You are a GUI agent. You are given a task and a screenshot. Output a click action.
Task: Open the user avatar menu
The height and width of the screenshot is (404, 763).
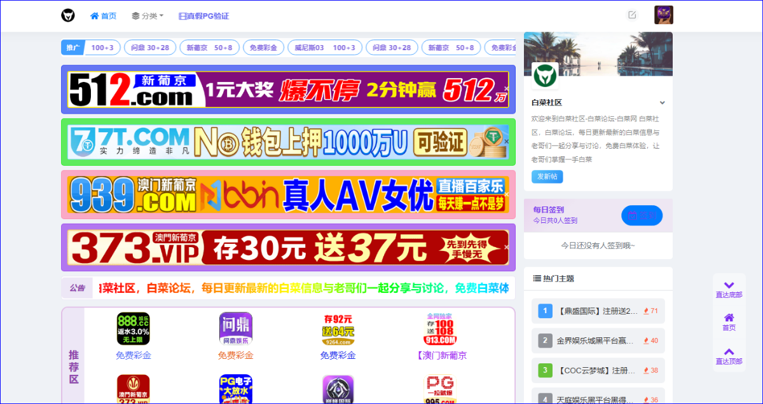tap(664, 15)
